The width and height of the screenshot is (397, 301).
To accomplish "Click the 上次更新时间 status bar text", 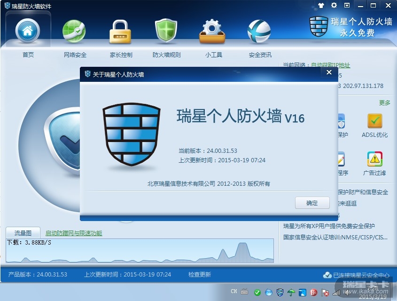I will coord(128,274).
